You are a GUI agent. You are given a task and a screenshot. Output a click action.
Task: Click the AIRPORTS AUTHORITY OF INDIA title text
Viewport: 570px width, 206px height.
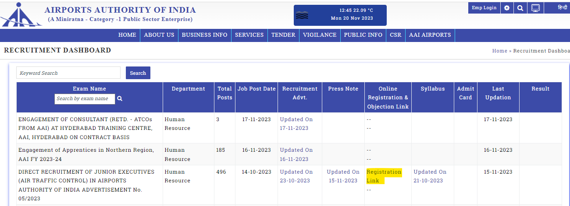120,10
